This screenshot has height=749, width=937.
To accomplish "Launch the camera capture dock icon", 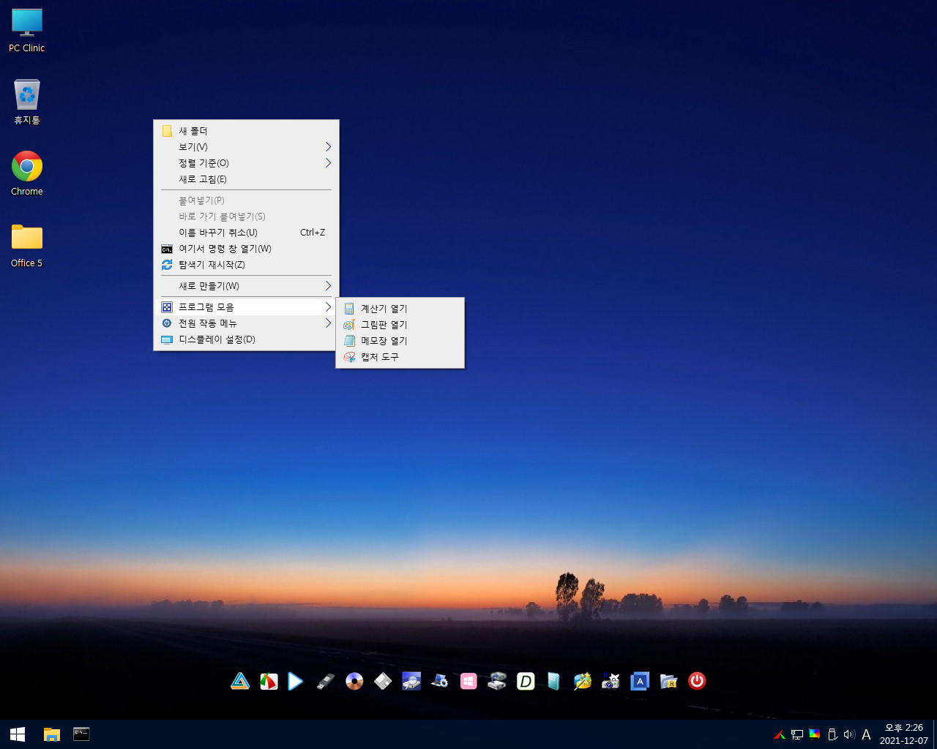I will coord(611,682).
